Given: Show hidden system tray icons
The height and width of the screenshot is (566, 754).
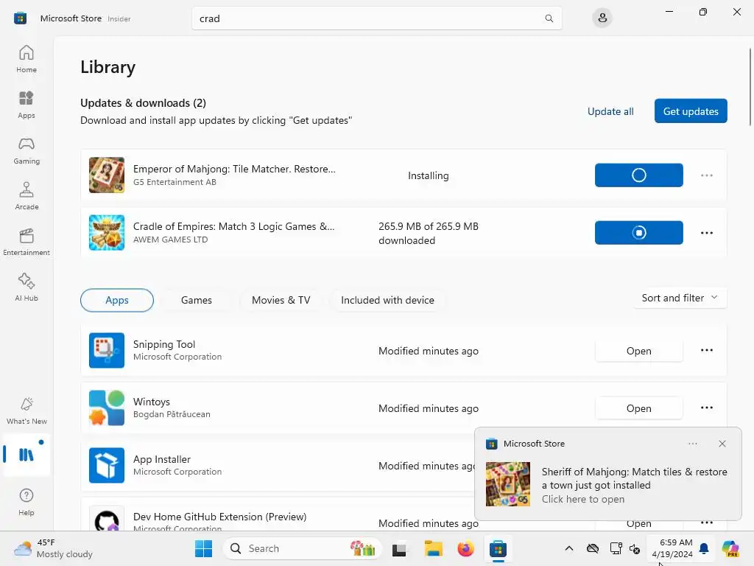Looking at the screenshot, I should 569,548.
